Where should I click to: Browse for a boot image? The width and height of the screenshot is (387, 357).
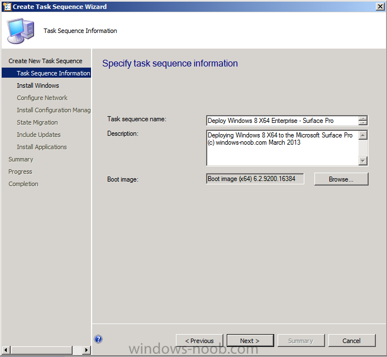(x=341, y=179)
